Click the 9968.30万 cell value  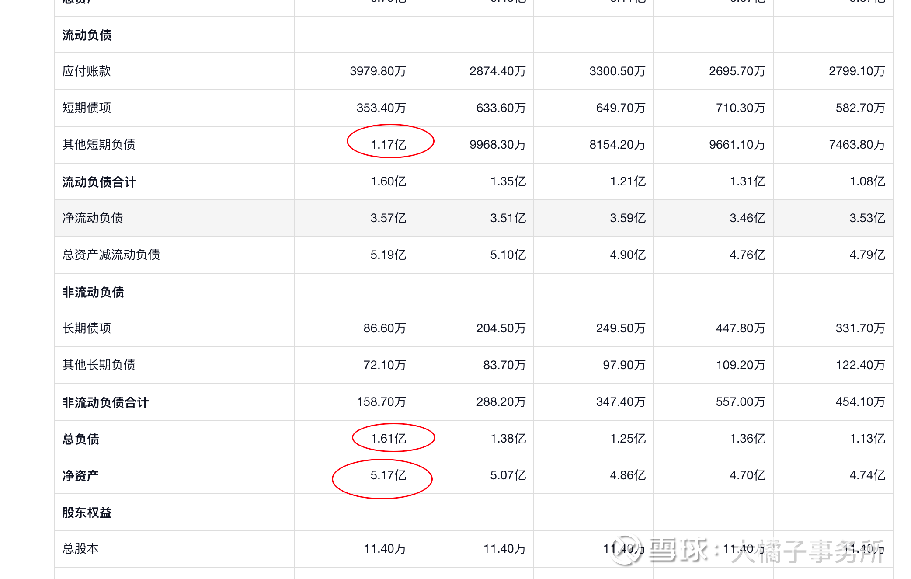pos(497,144)
